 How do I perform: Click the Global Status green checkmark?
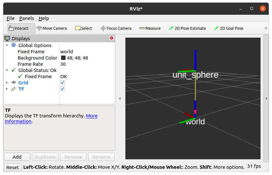pos(14,70)
